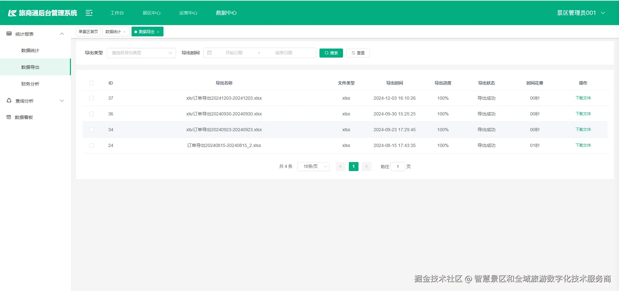Click the magnifier icon inside 搜索 button

(x=327, y=53)
